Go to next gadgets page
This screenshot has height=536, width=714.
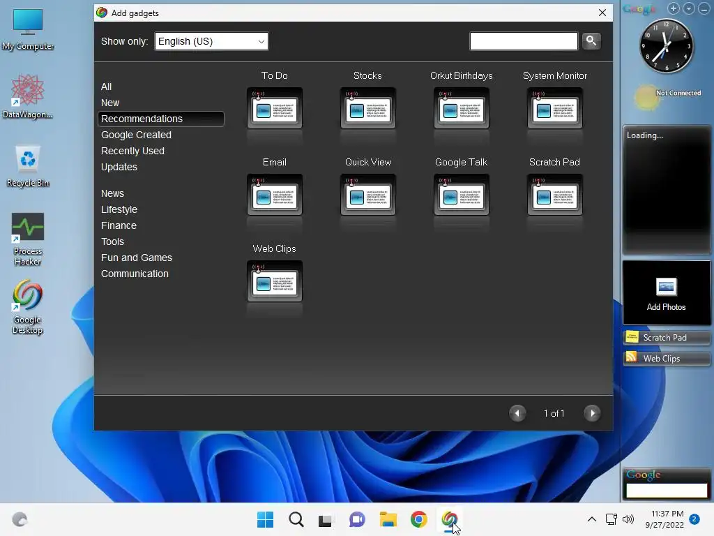(x=592, y=413)
